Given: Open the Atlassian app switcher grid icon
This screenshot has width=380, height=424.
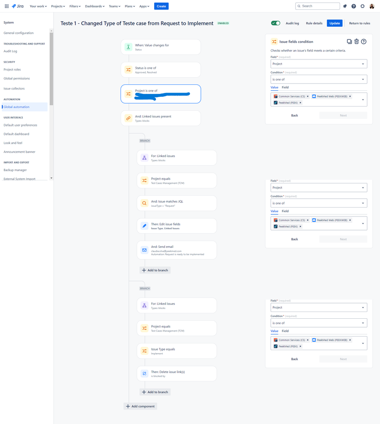Looking at the screenshot, I should pyautogui.click(x=6, y=6).
